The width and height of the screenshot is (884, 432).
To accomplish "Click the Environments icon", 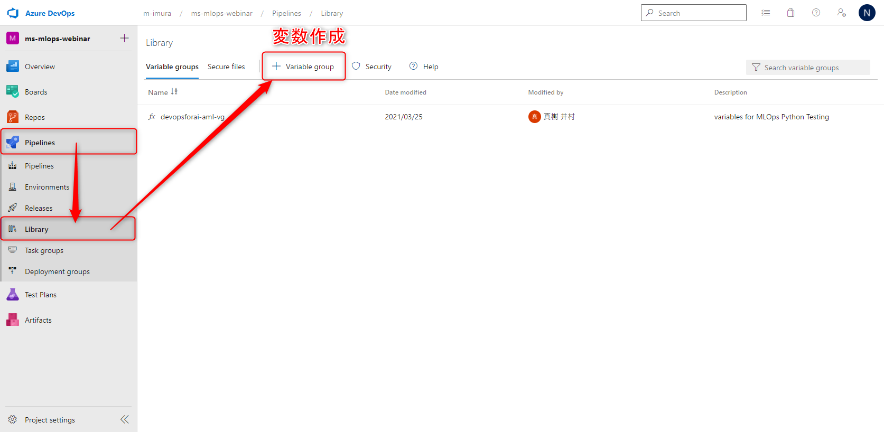I will pyautogui.click(x=13, y=187).
